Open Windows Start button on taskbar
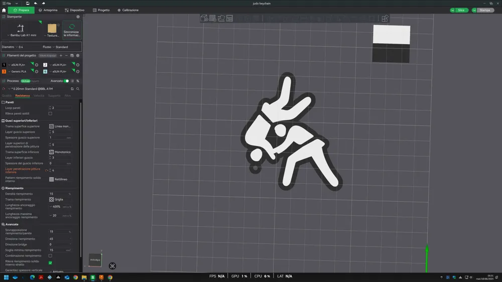 [x=6, y=277]
